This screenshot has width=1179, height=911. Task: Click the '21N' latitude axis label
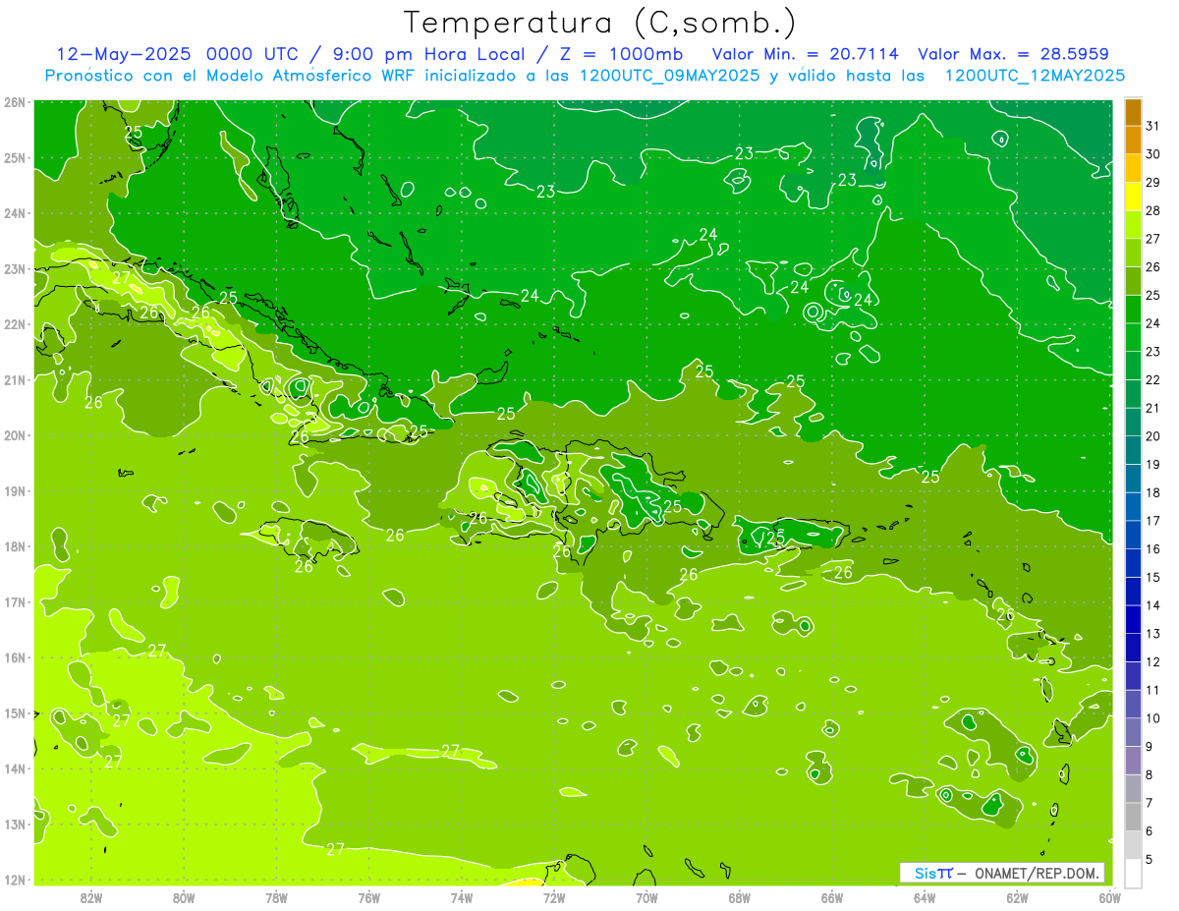point(15,380)
